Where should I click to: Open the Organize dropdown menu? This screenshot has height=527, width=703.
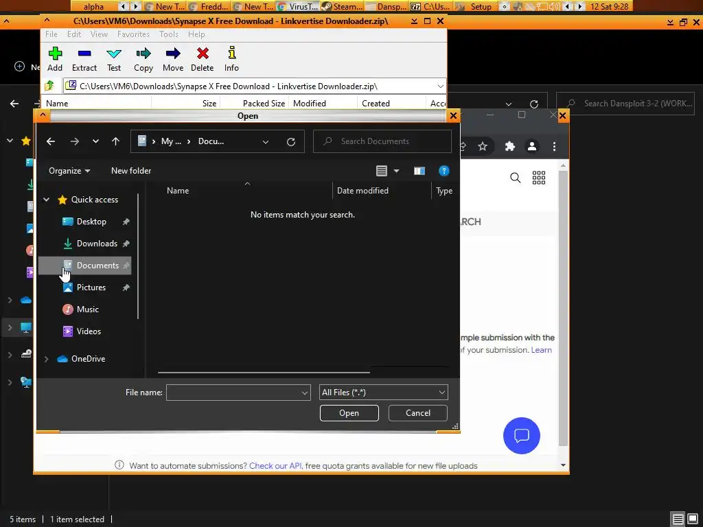pyautogui.click(x=69, y=171)
